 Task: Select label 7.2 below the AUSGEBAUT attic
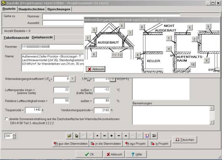click(119, 55)
